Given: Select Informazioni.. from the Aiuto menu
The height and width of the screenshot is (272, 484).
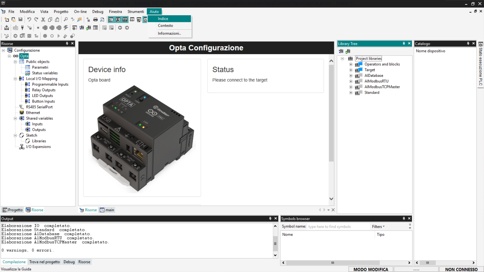Looking at the screenshot, I should tap(169, 33).
